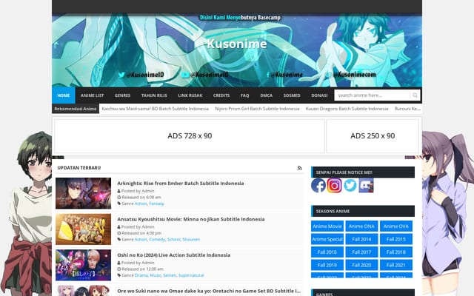Click the Fall 2020 season button

tap(361, 265)
